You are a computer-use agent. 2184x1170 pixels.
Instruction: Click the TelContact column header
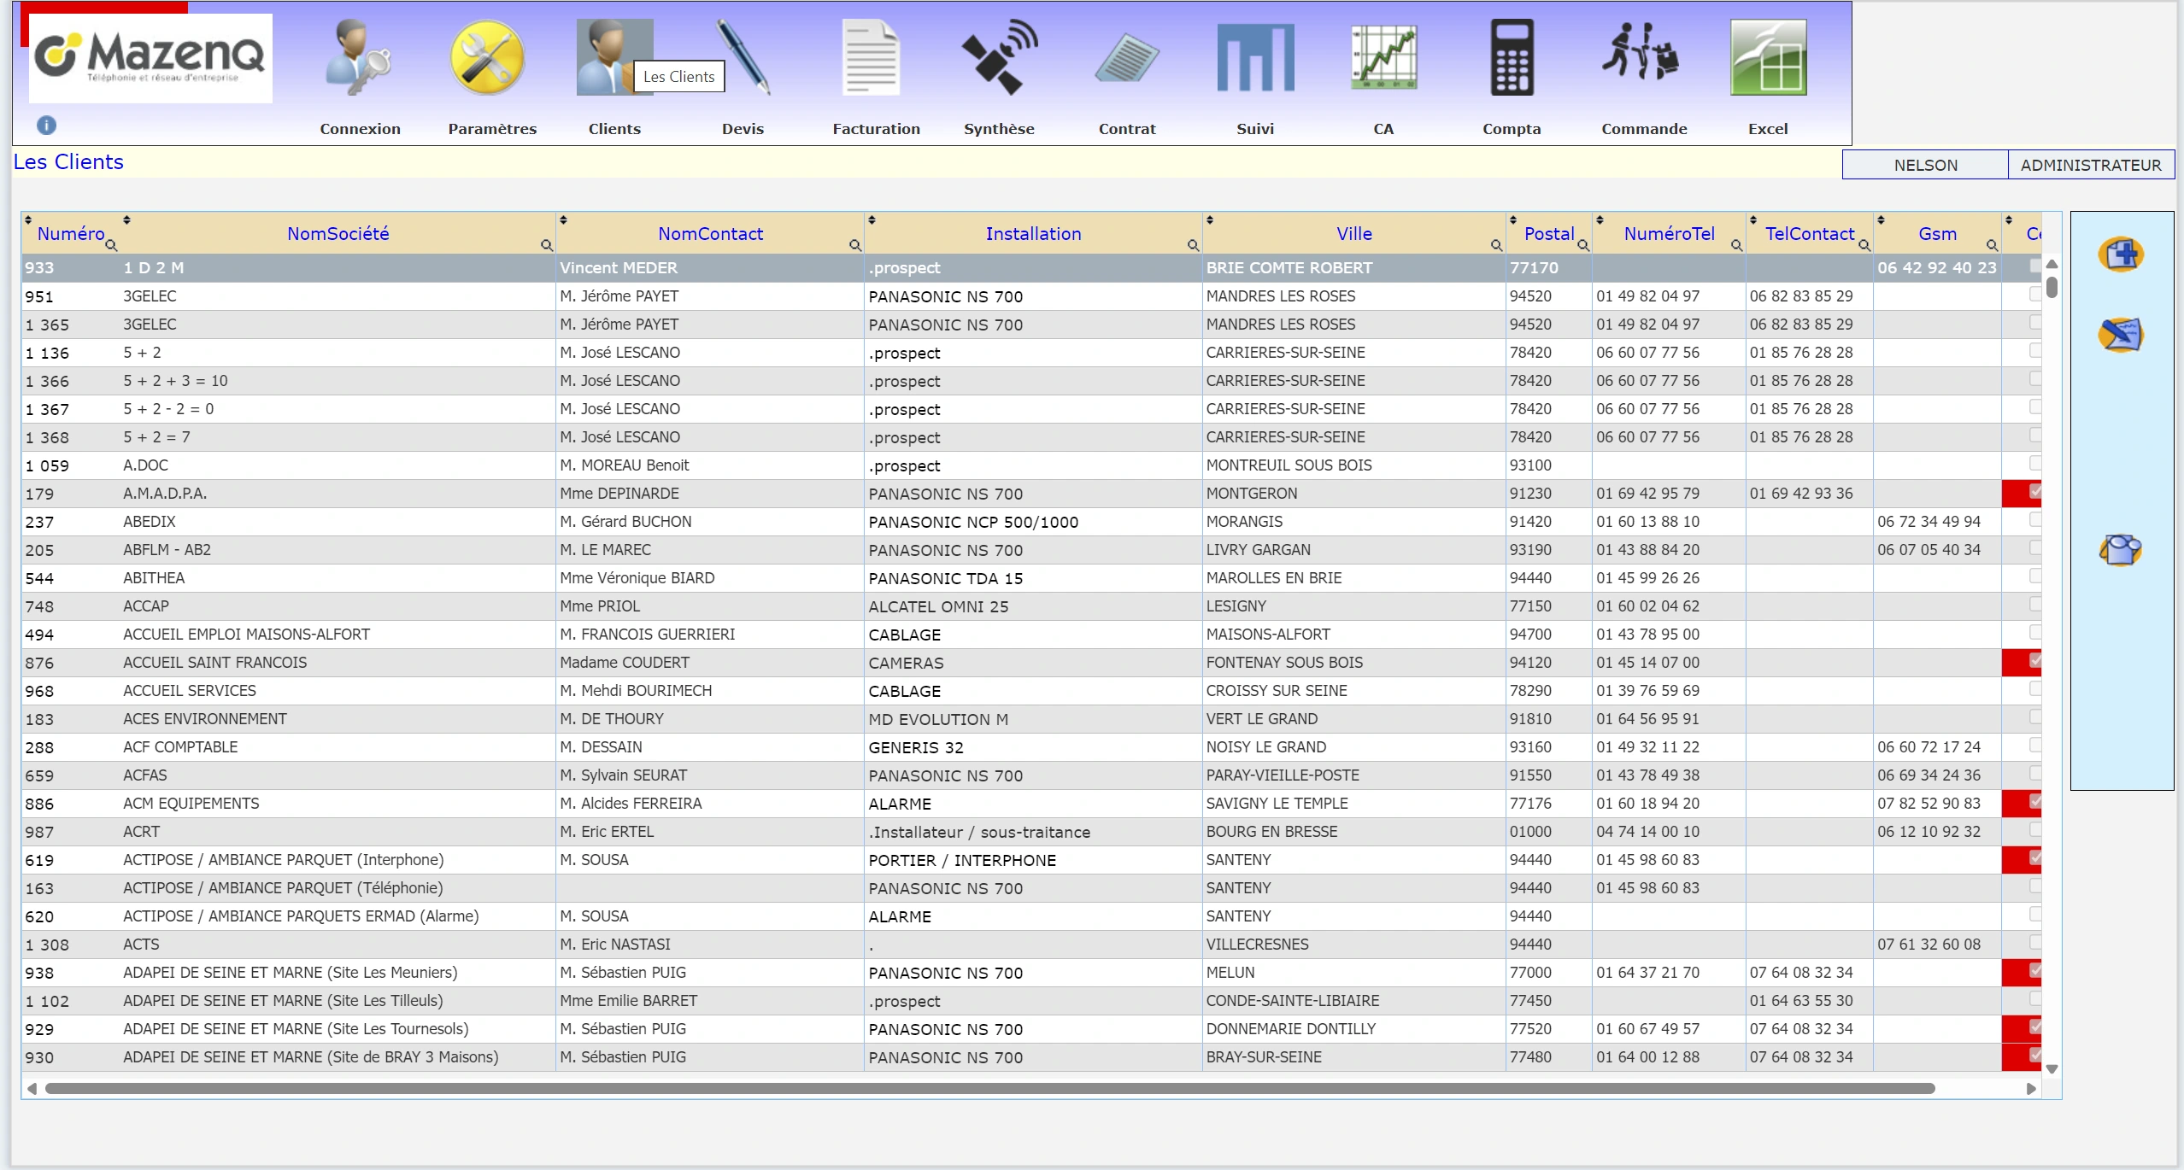coord(1810,234)
